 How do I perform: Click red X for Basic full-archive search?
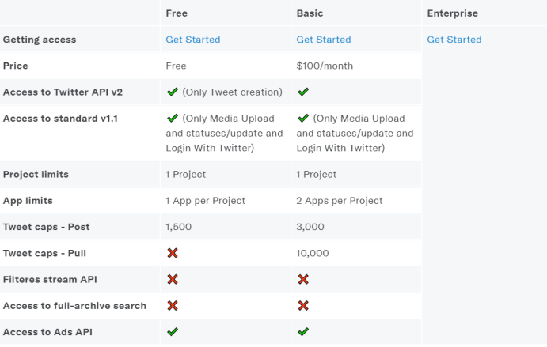click(302, 305)
